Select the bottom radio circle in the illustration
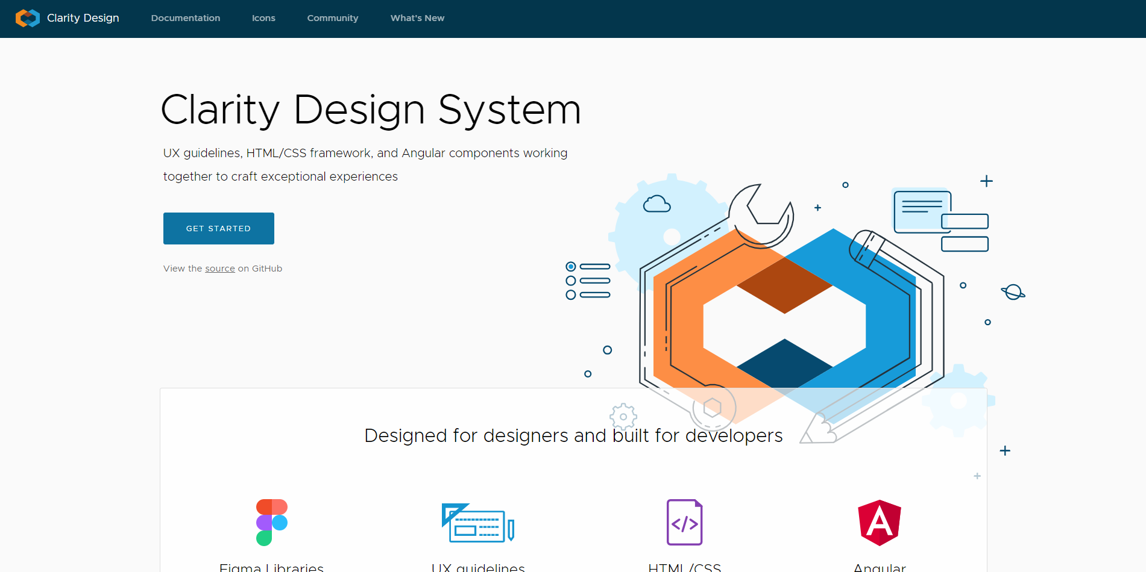The image size is (1146, 572). coord(571,295)
